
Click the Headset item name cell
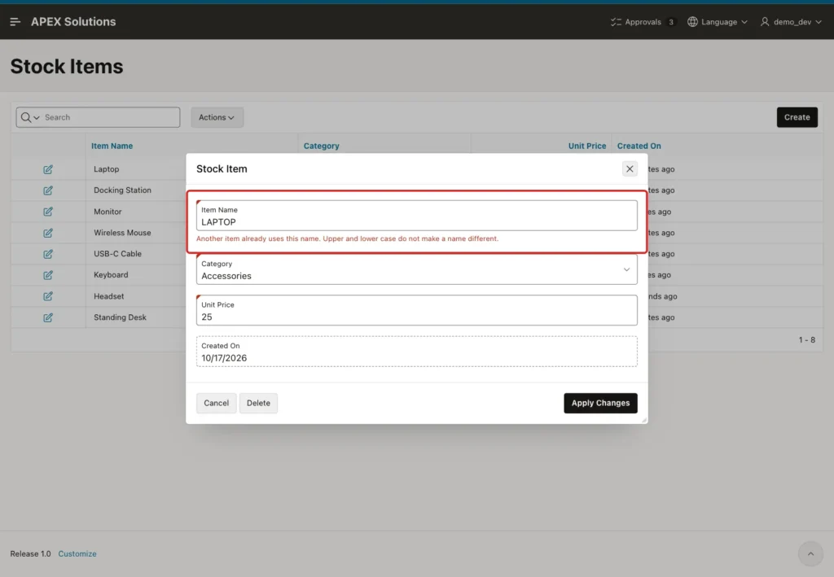(108, 296)
